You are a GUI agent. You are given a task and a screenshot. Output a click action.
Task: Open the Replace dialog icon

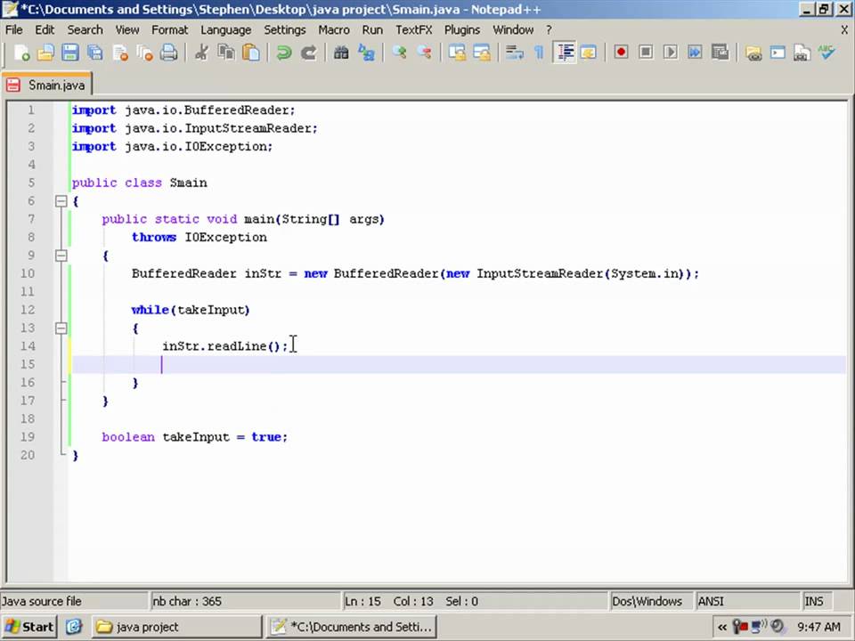click(x=366, y=53)
